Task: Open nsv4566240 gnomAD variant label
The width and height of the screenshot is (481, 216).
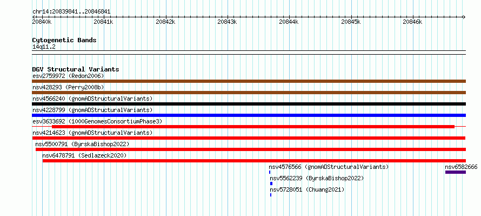Action: (92, 99)
